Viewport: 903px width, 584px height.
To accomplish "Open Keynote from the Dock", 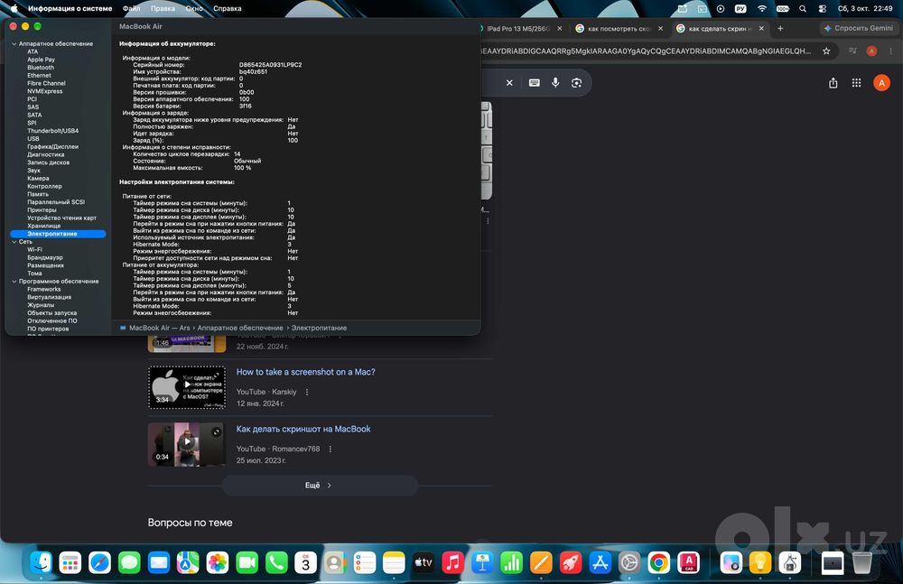I will (x=482, y=562).
